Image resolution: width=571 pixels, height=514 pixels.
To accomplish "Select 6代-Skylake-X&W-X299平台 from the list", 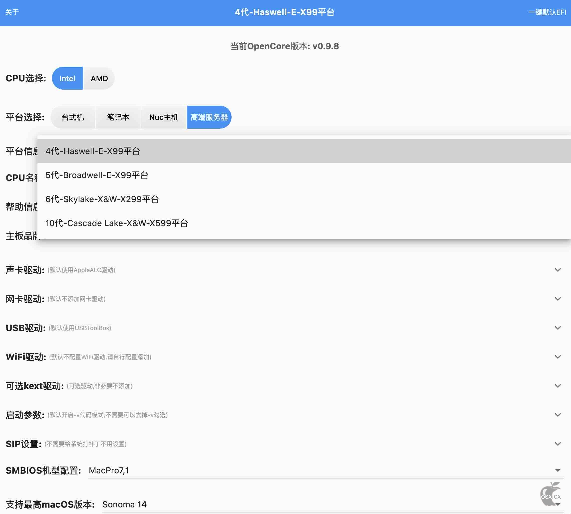I will pos(304,199).
